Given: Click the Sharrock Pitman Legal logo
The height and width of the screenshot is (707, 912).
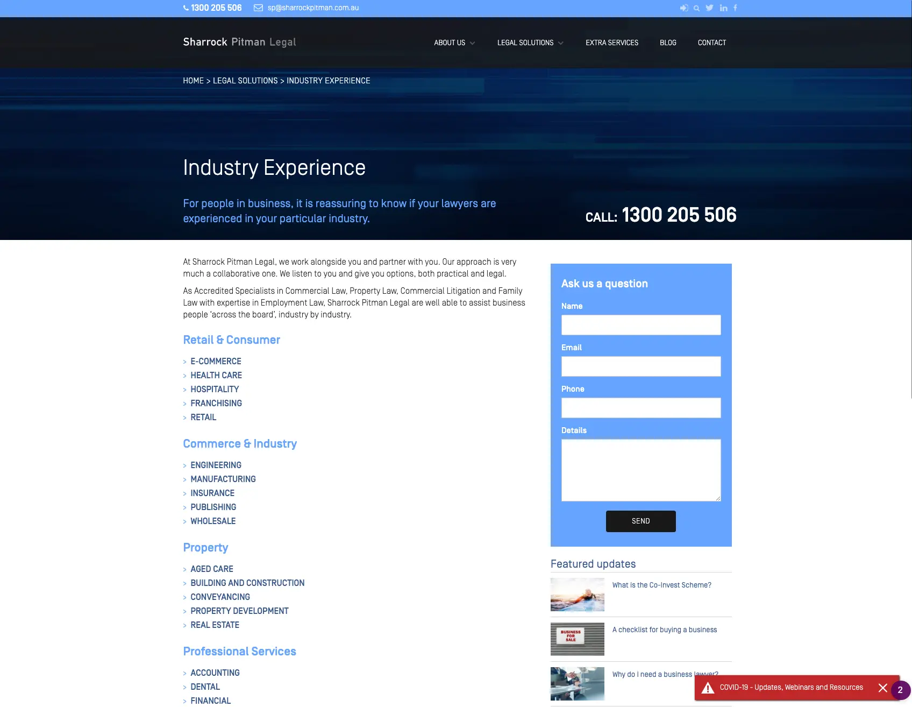Looking at the screenshot, I should click(x=239, y=42).
